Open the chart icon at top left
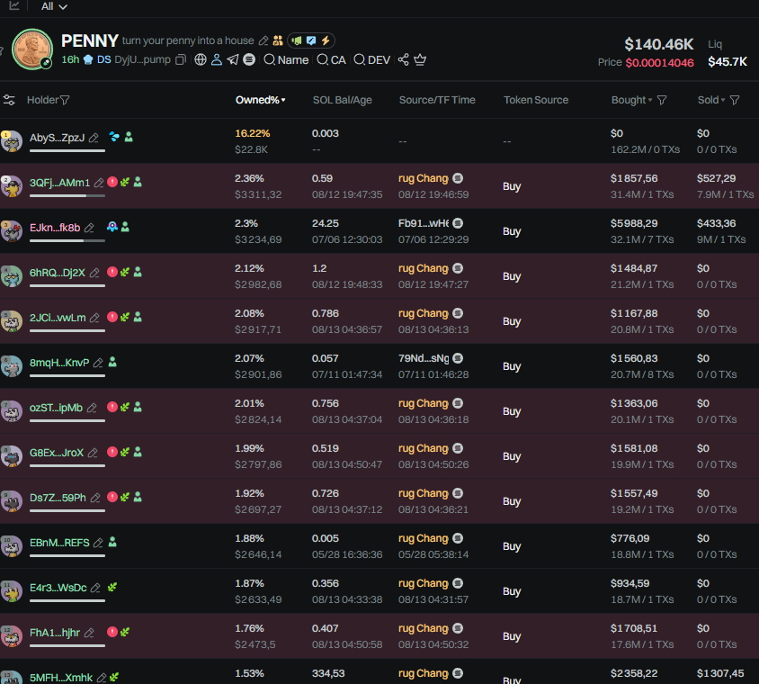 pos(14,5)
